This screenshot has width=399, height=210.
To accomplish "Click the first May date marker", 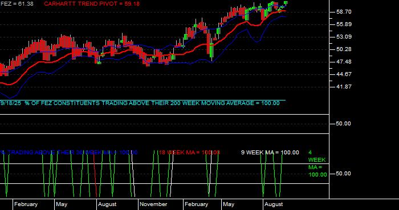I will 62,204.
